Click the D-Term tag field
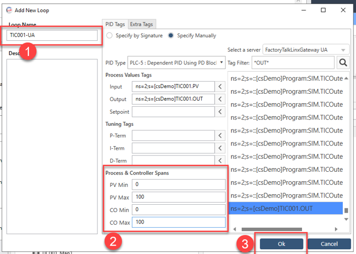Image resolution: width=356 pixels, height=254 pixels. (173, 160)
